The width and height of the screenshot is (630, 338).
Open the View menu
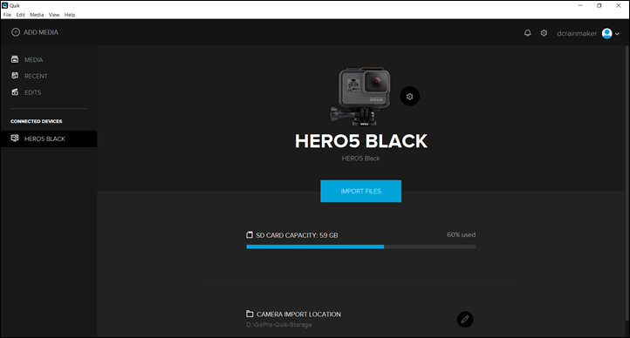pyautogui.click(x=54, y=15)
